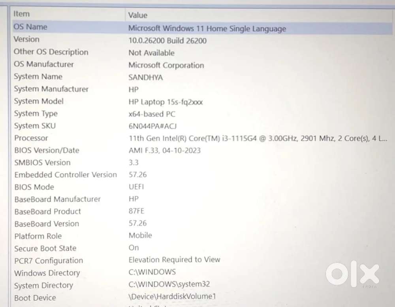Image resolution: width=395 pixels, height=307 pixels.
Task: Select the Embedded Controller Version row label
Action: pyautogui.click(x=66, y=174)
